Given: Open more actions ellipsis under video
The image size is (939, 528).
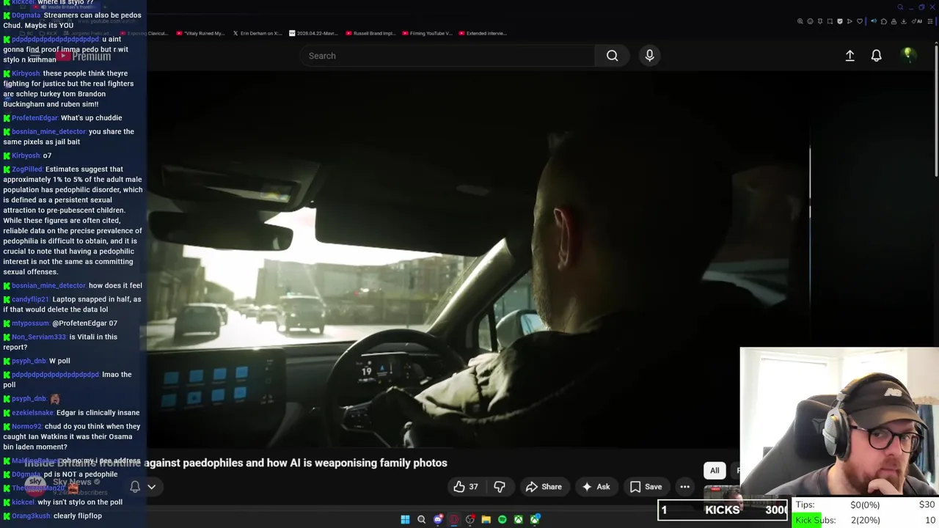Looking at the screenshot, I should click(x=684, y=486).
